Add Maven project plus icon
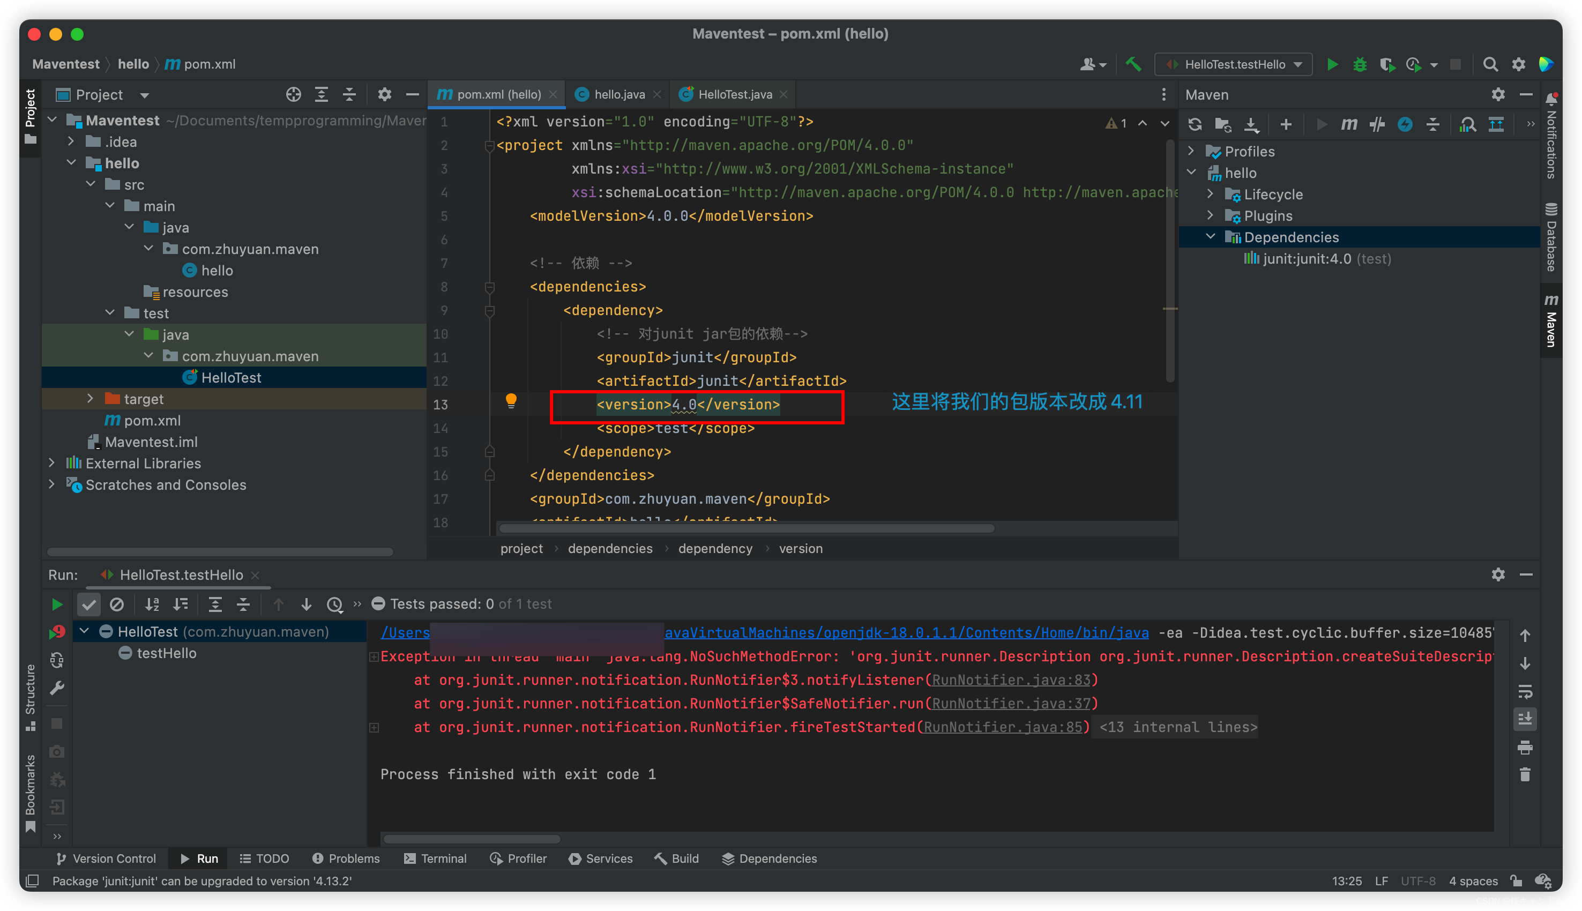The height and width of the screenshot is (911, 1582). [1286, 124]
